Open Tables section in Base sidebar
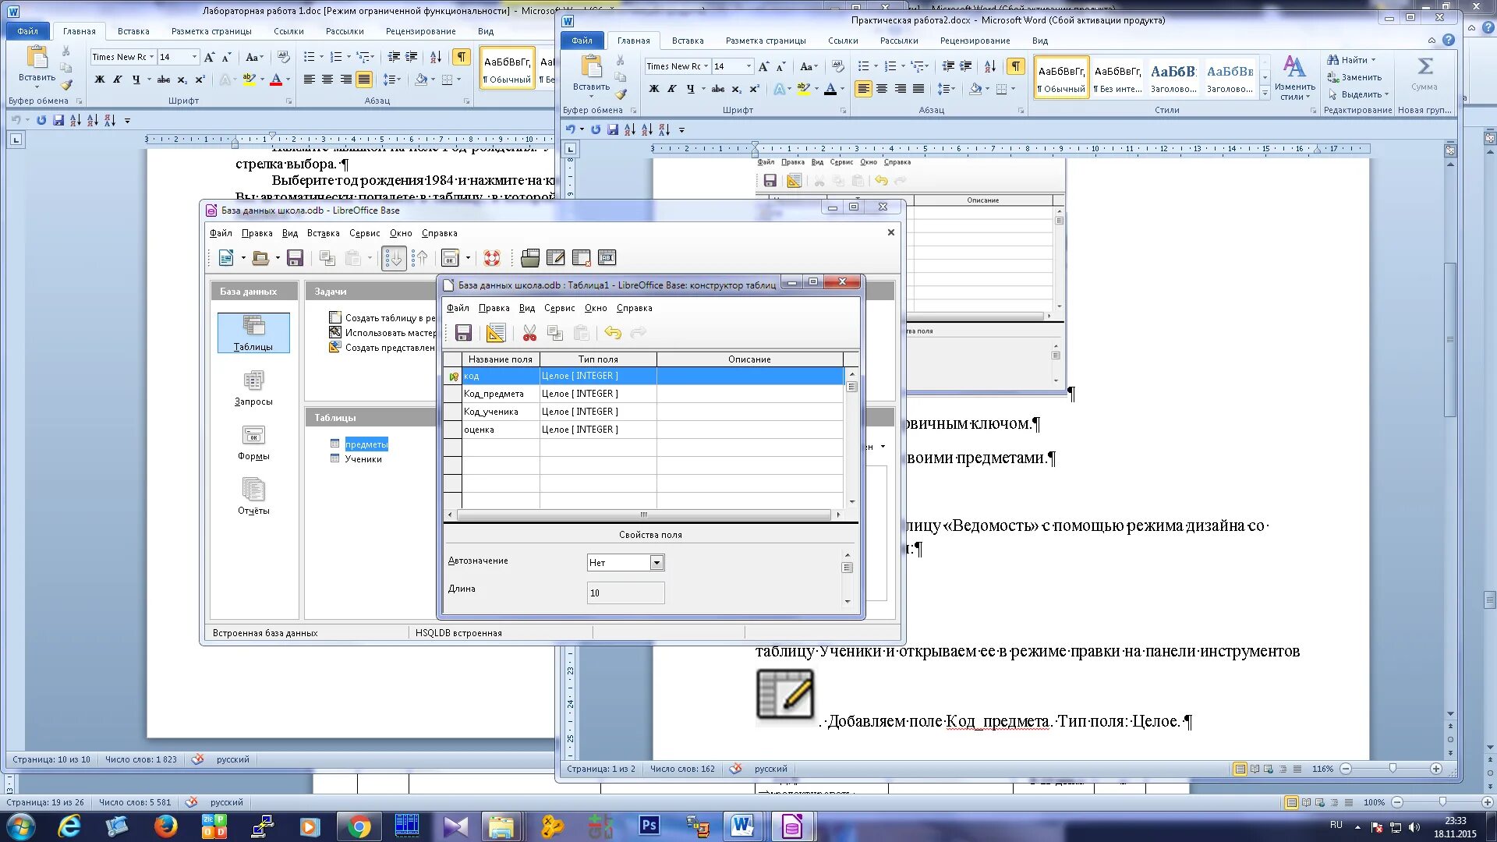The image size is (1497, 842). click(x=253, y=333)
